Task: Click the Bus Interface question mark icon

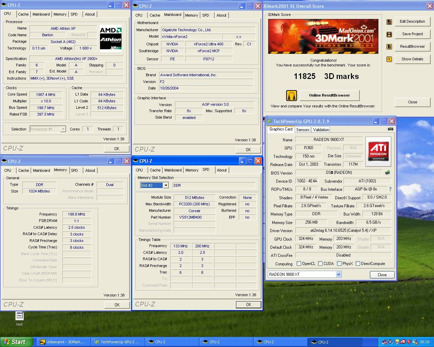Action: click(390, 189)
